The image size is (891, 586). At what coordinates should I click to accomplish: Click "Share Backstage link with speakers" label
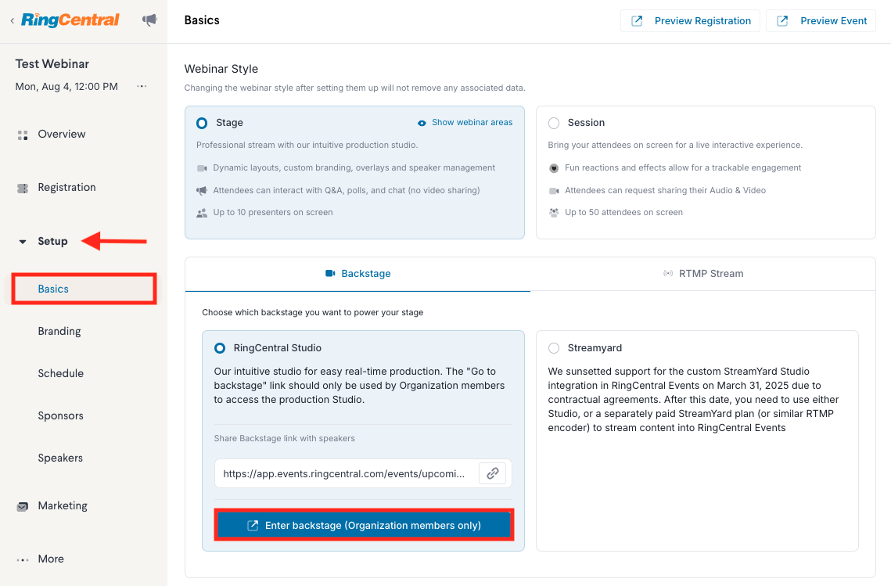tap(284, 438)
